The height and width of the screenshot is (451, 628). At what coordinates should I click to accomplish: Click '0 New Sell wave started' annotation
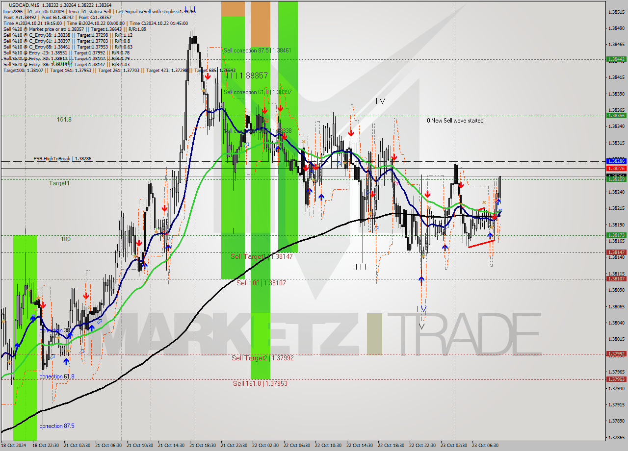[455, 121]
